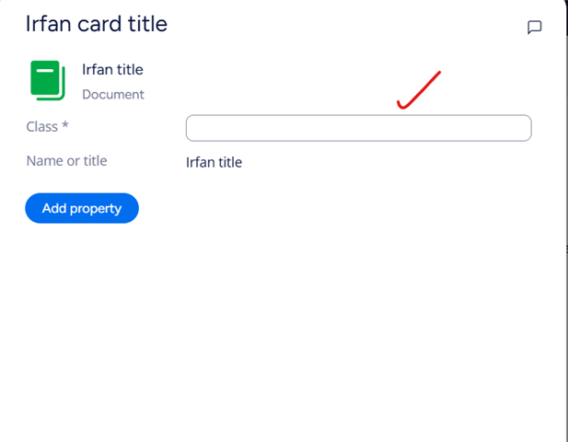Open the comments speech bubble icon
Screen dimensions: 568x442
[534, 28]
